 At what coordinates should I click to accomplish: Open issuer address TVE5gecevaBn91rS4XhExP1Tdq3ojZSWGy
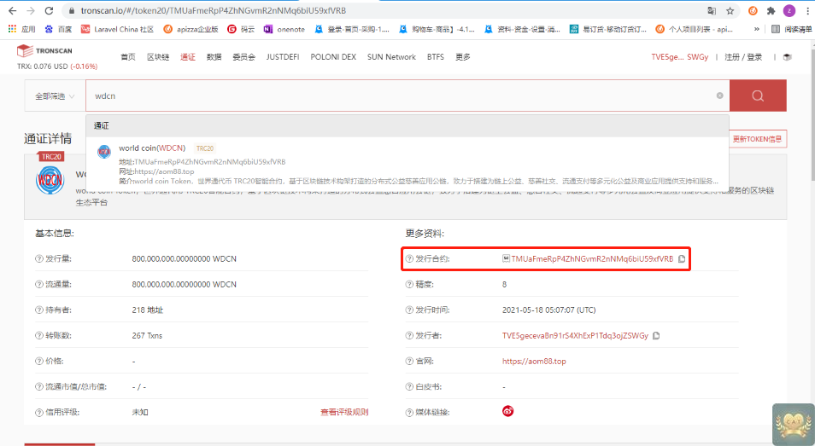pyautogui.click(x=575, y=335)
